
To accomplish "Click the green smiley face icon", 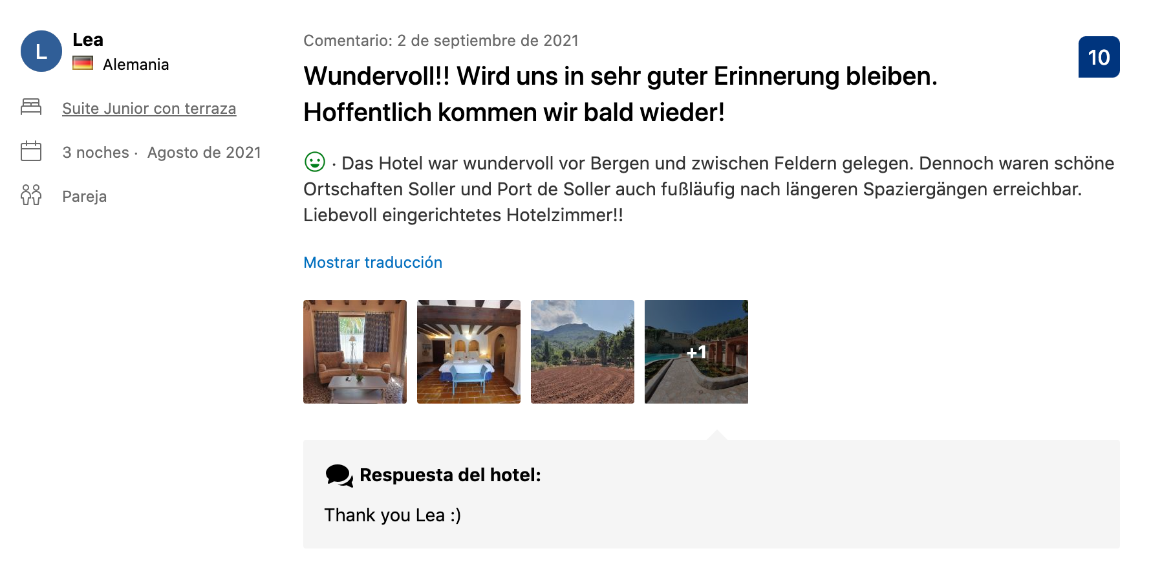I will click(315, 162).
